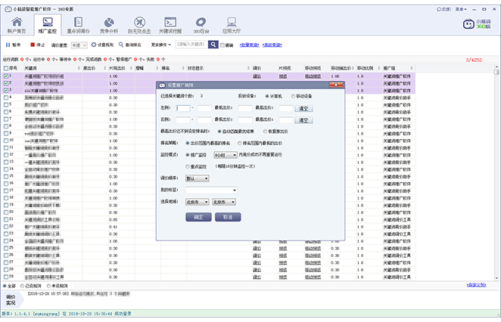This screenshot has width=501, height=322.
Task: Toggle the 精确 exact match checkbox
Action: (x=220, y=45)
